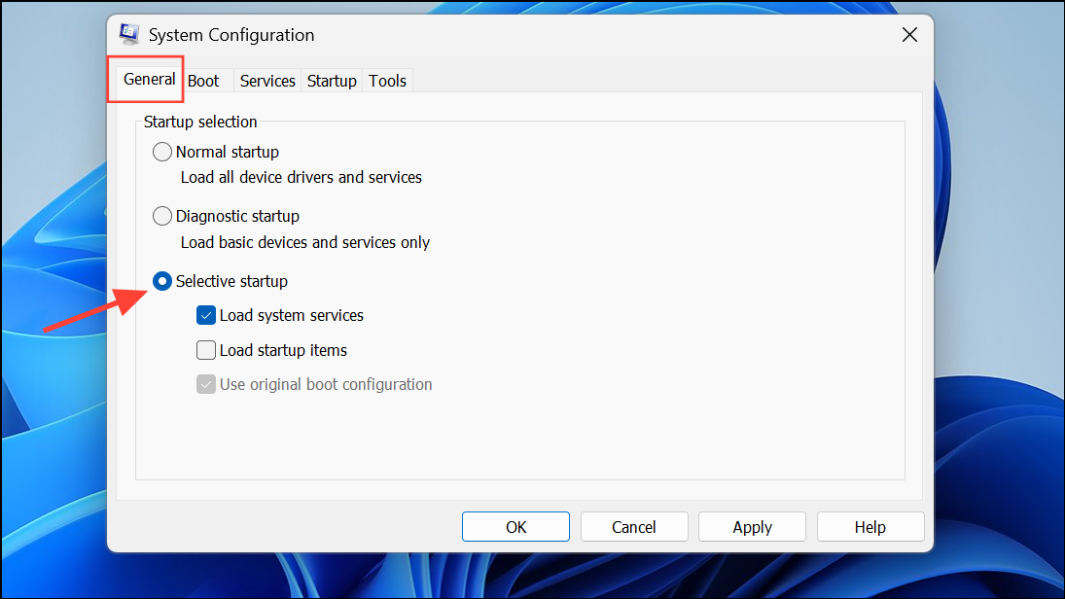1065x599 pixels.
Task: Choose the Diagnostic startup option
Action: pos(162,216)
